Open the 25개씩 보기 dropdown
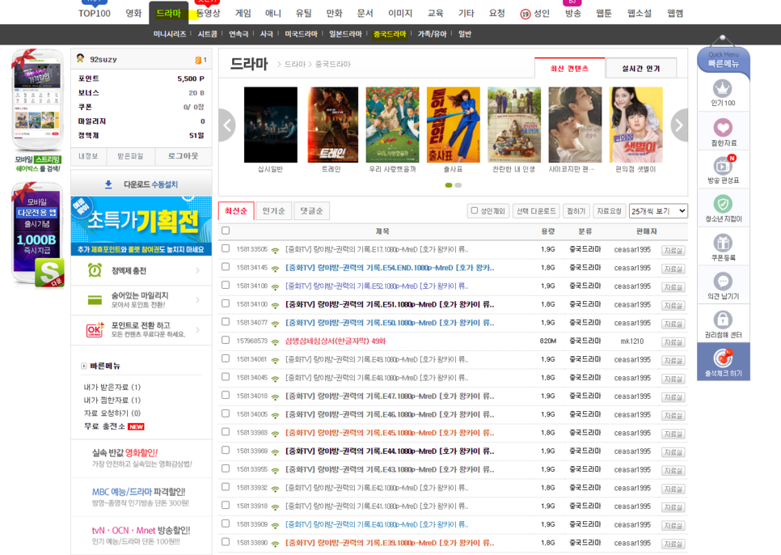 (x=657, y=210)
